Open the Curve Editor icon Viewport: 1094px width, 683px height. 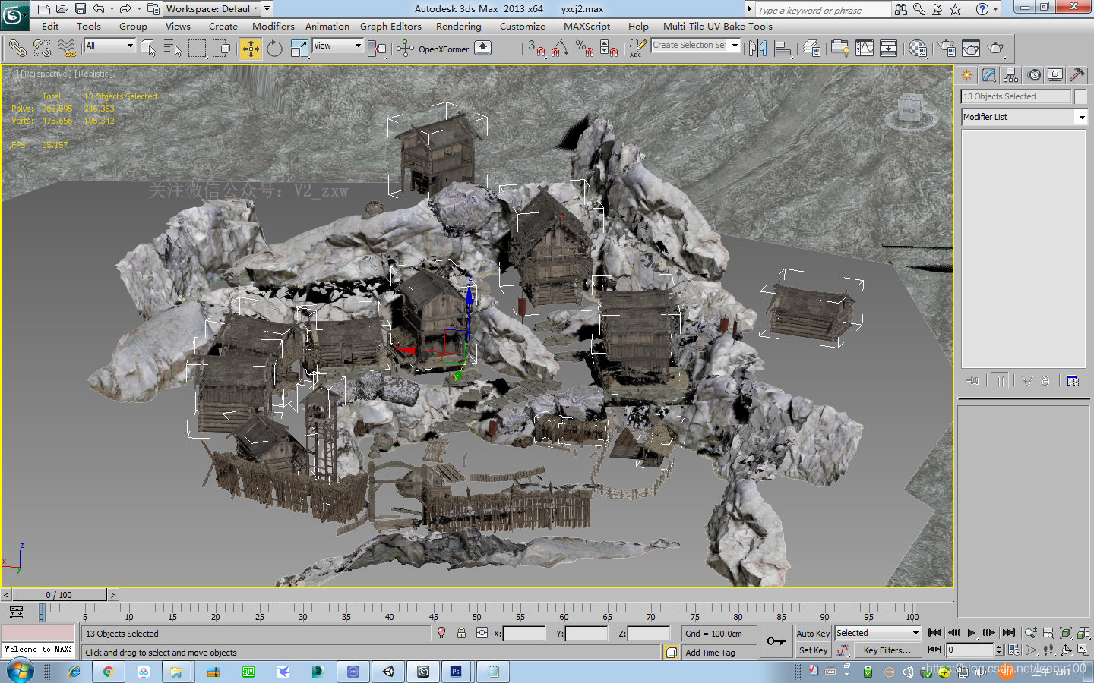(865, 49)
